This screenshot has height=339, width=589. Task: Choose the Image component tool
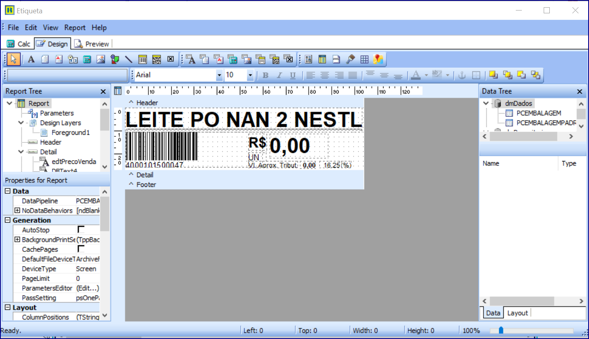101,59
